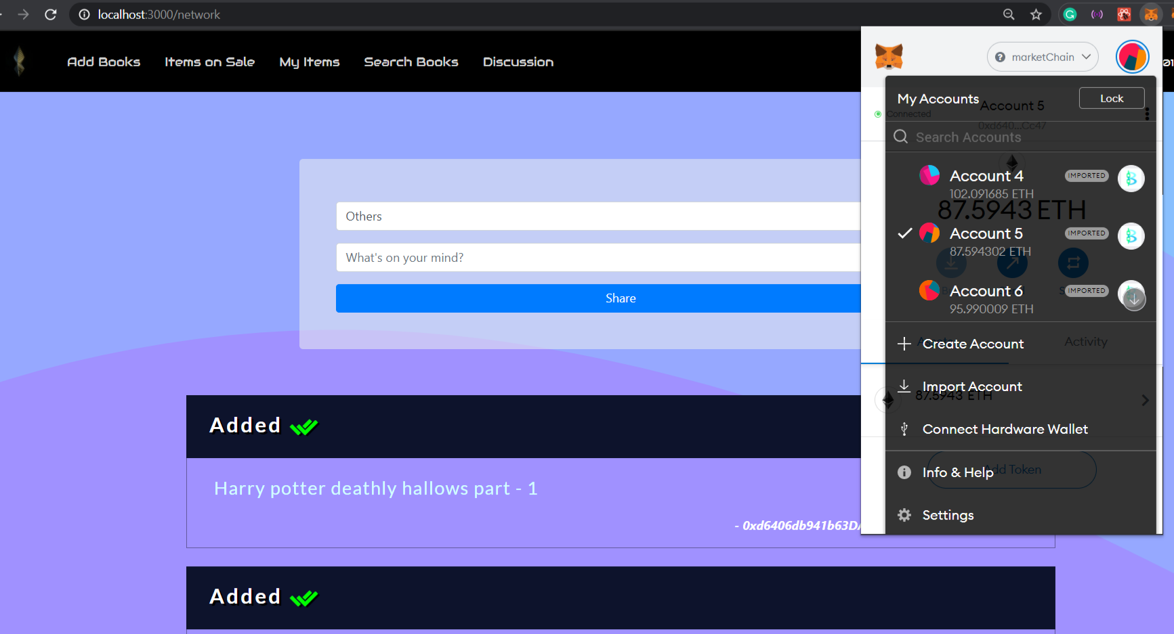Click the first Added post's double-check icon
Screen dimensions: 1174x634
pos(303,427)
